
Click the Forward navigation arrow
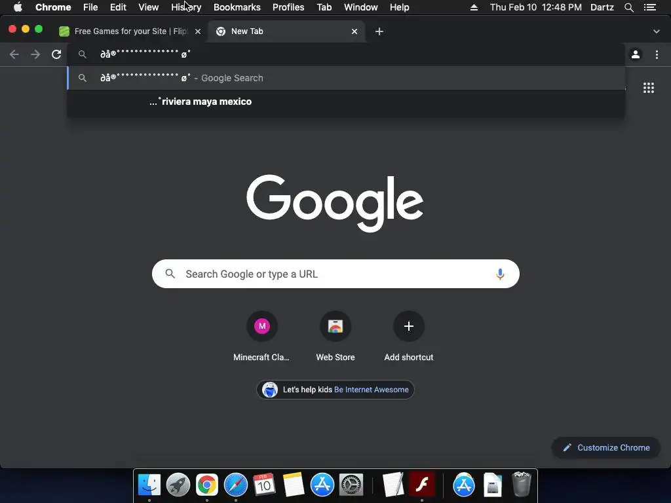click(x=35, y=54)
